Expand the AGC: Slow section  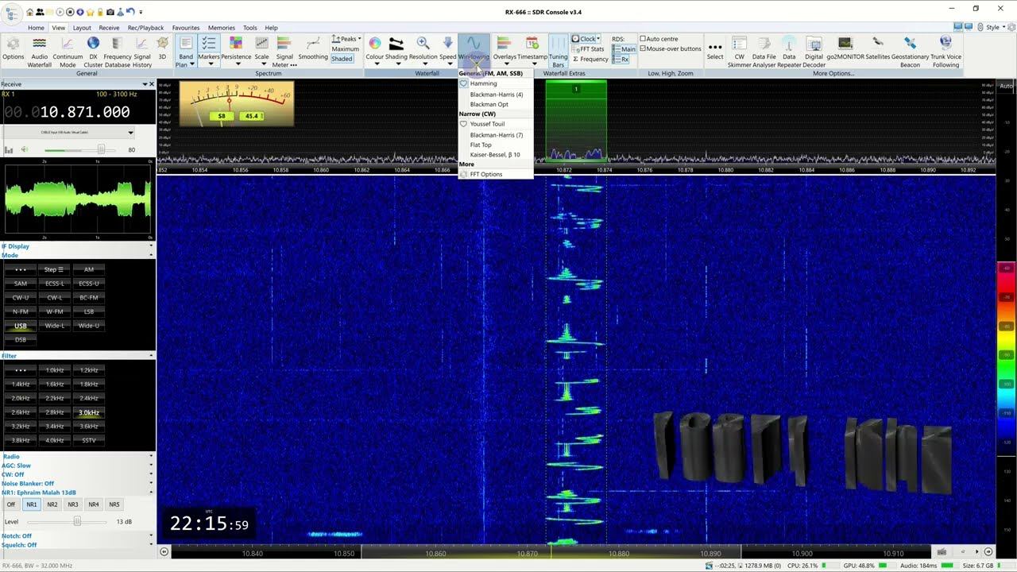pyautogui.click(x=75, y=466)
